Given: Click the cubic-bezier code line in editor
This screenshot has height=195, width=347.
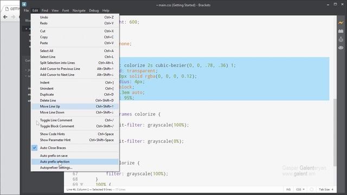Looking at the screenshot, I should (177, 66).
